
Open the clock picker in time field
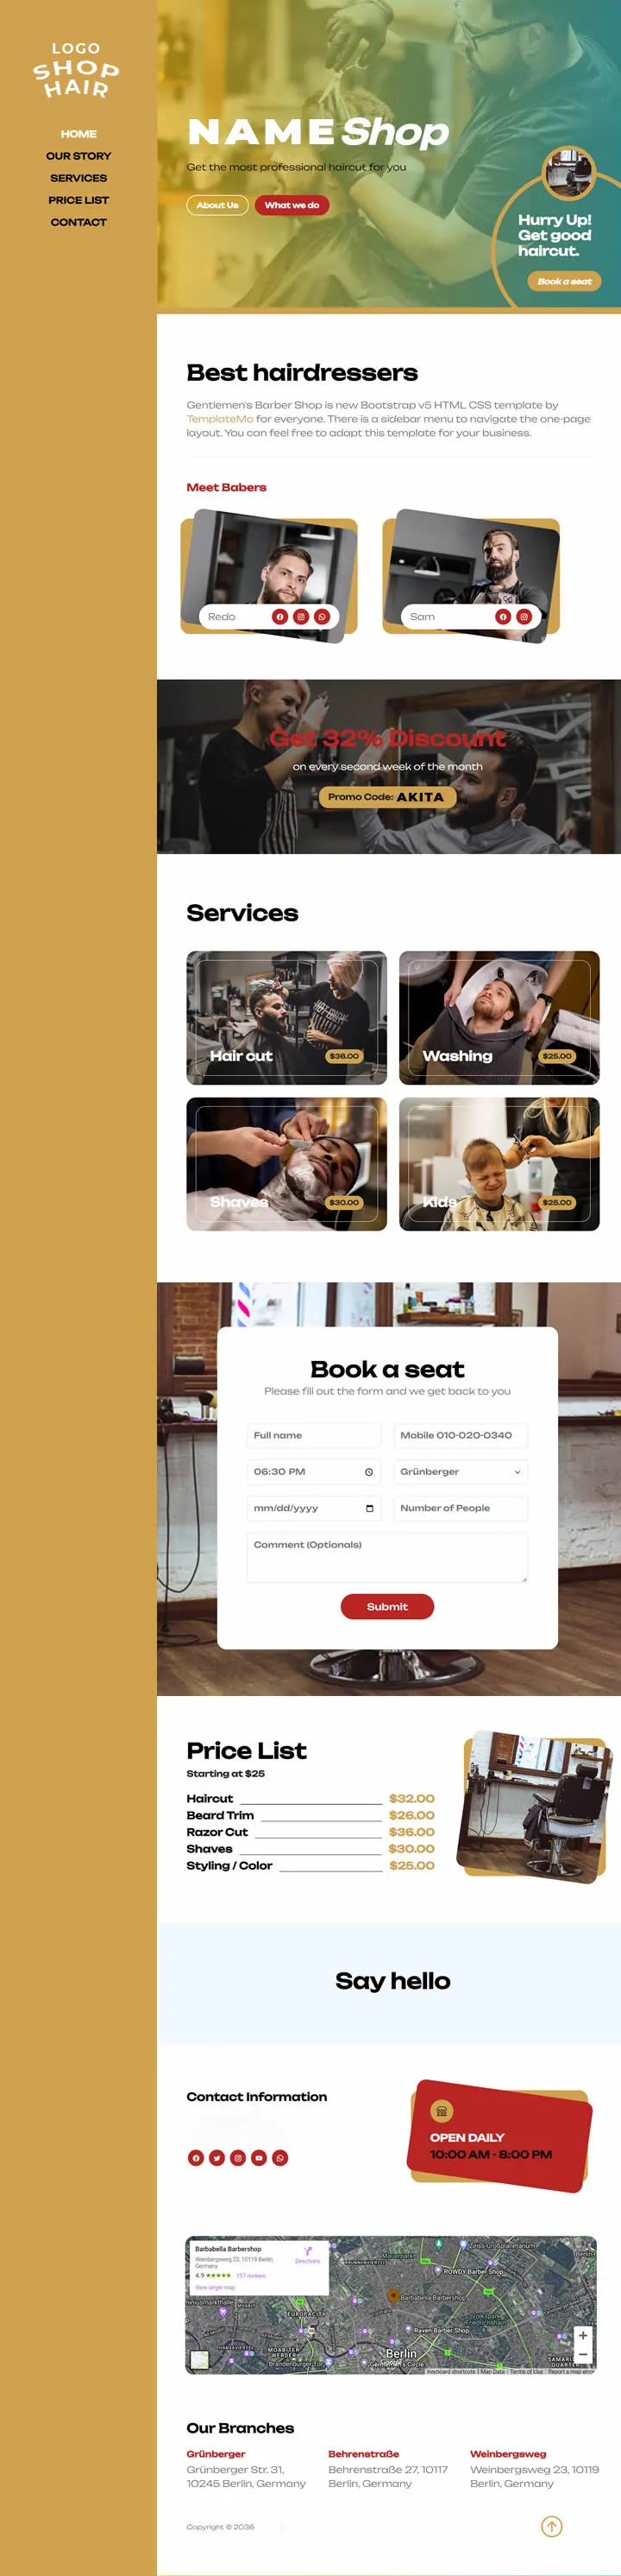pos(369,1472)
